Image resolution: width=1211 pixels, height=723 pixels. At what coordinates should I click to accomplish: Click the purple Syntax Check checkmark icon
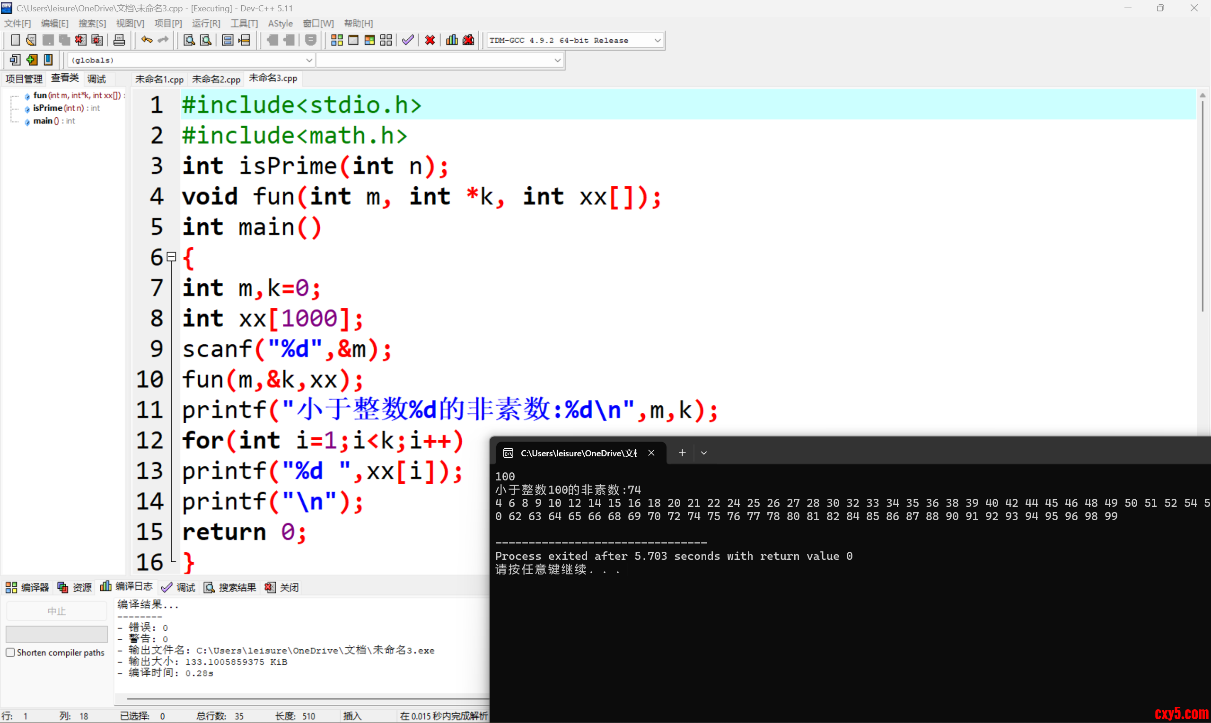coord(408,40)
